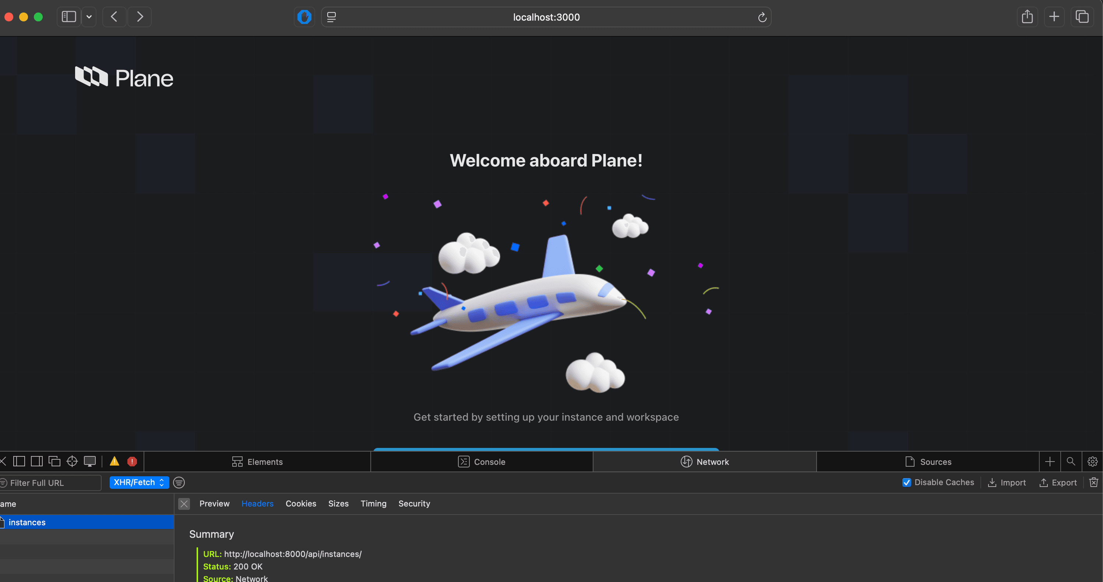Click the Get started by setting up text
This screenshot has height=582, width=1103.
[546, 417]
